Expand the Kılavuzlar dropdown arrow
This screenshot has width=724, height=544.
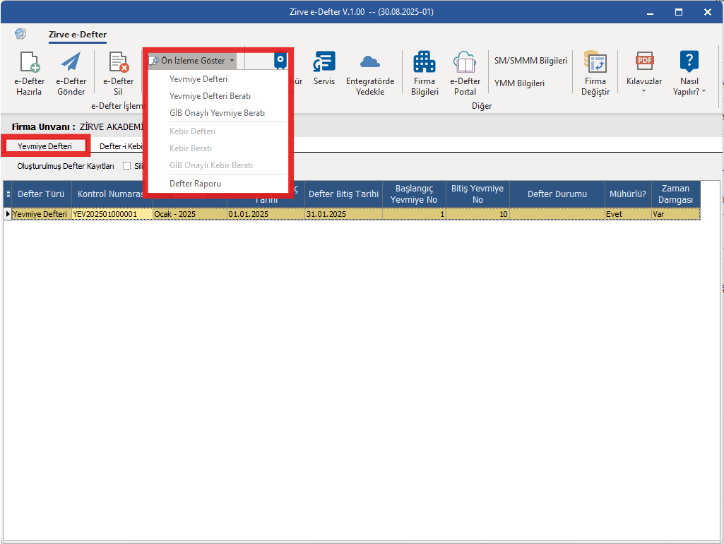[x=643, y=91]
